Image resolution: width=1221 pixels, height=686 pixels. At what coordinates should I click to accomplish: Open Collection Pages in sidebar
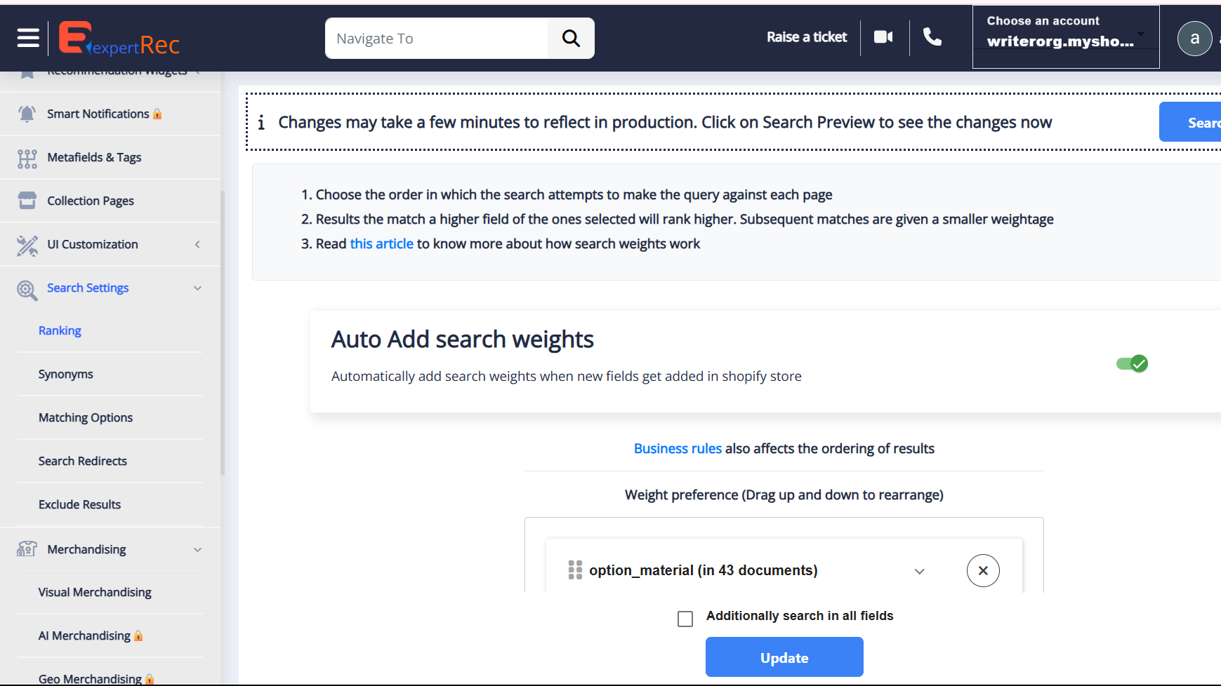point(91,201)
